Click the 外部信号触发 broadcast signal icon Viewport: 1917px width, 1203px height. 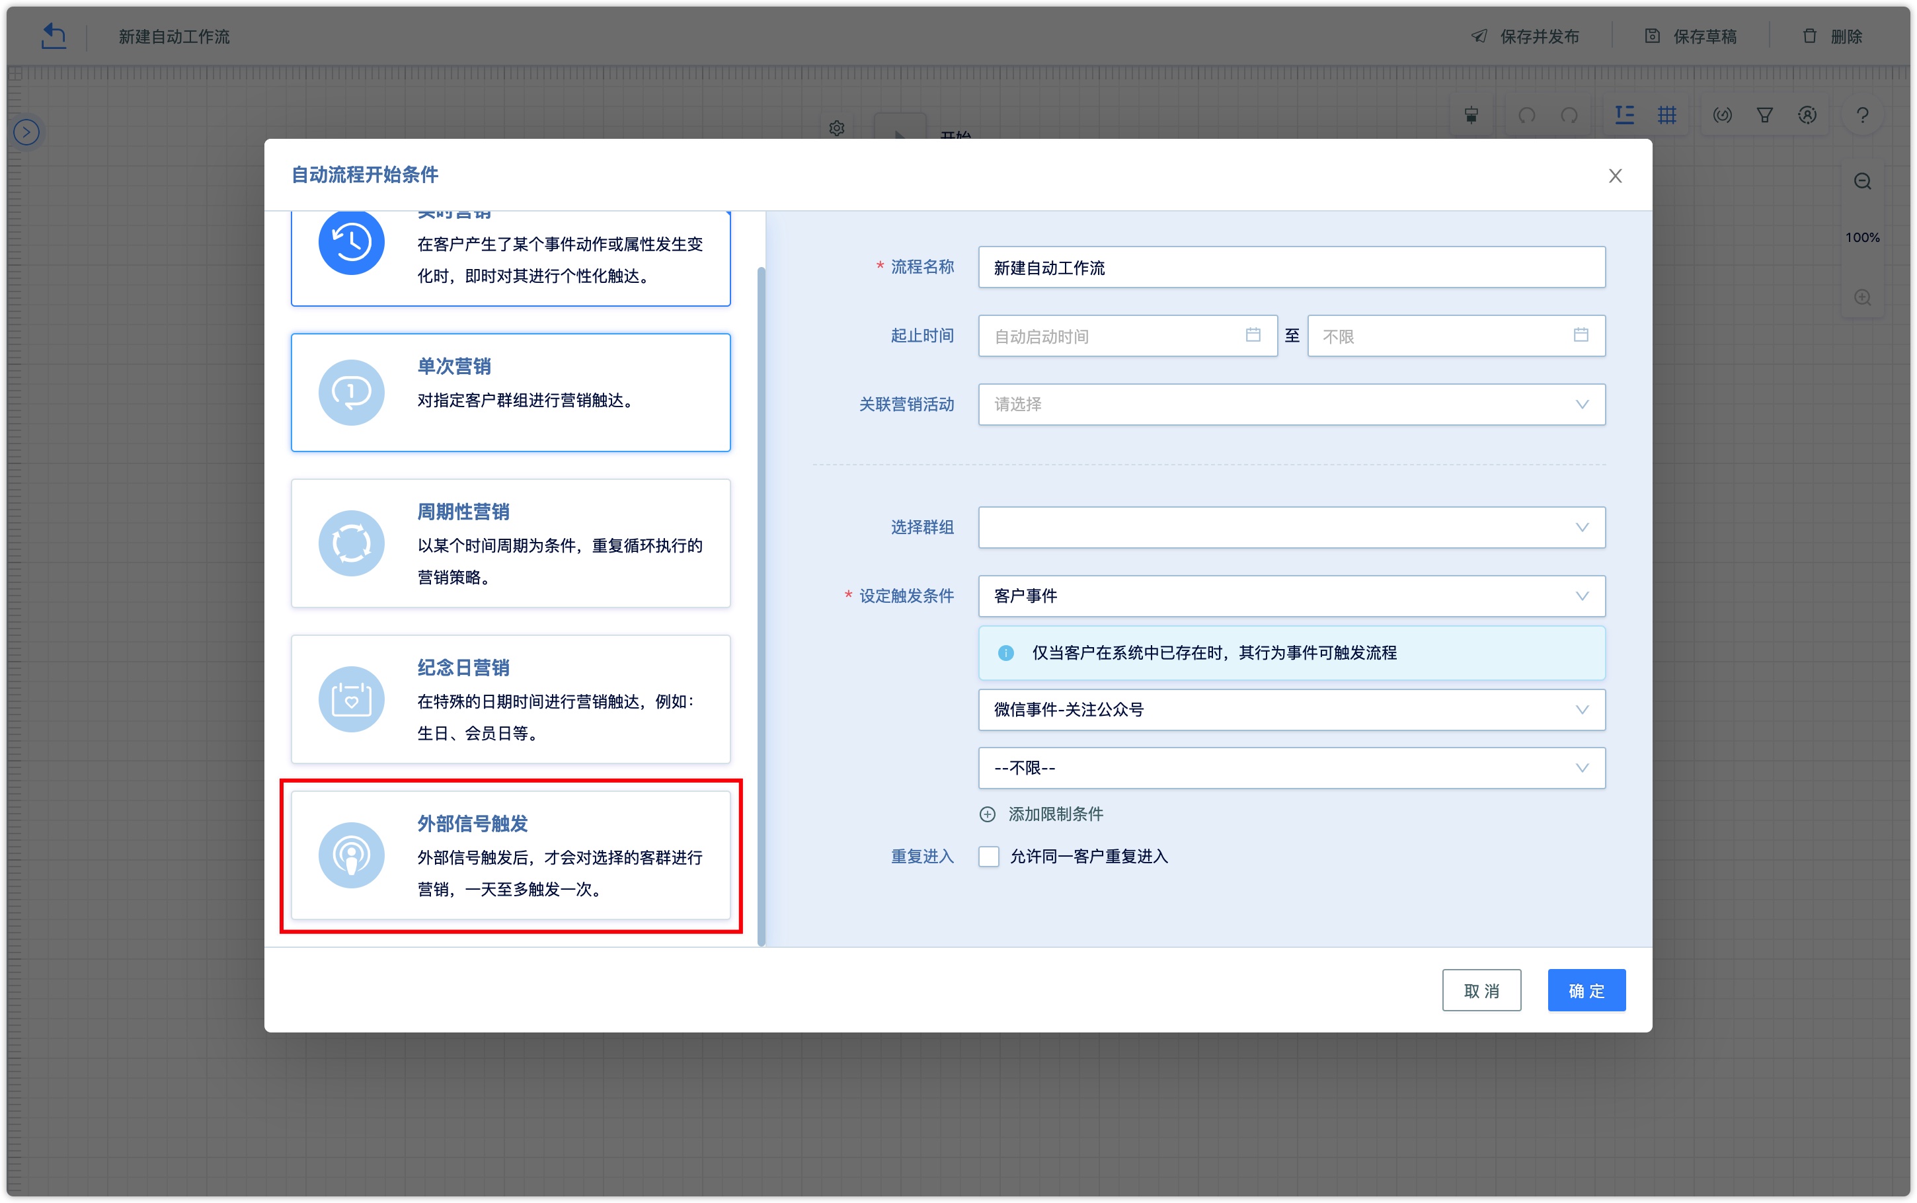(352, 855)
